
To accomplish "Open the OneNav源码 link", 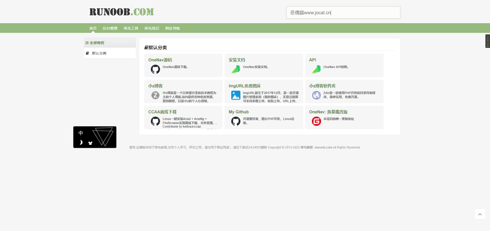I will point(160,60).
